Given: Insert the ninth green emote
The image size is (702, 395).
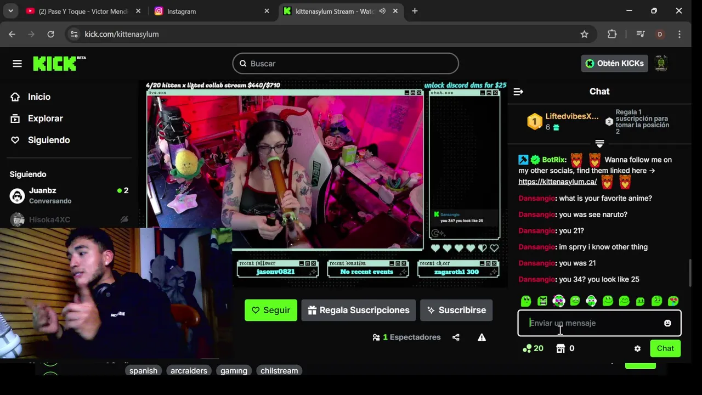Looking at the screenshot, I should pyautogui.click(x=656, y=301).
